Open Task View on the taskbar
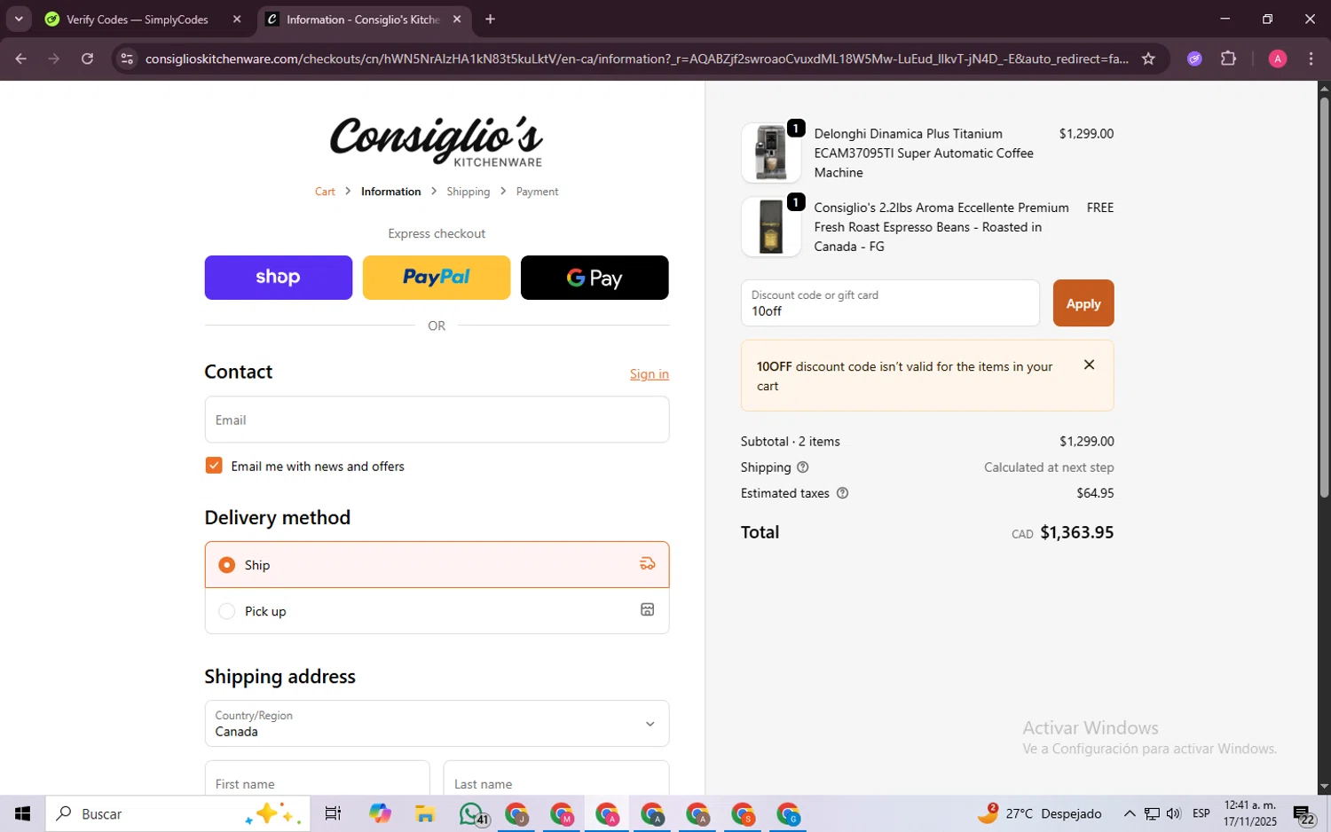Screen dimensions: 1331x832 [x=333, y=813]
